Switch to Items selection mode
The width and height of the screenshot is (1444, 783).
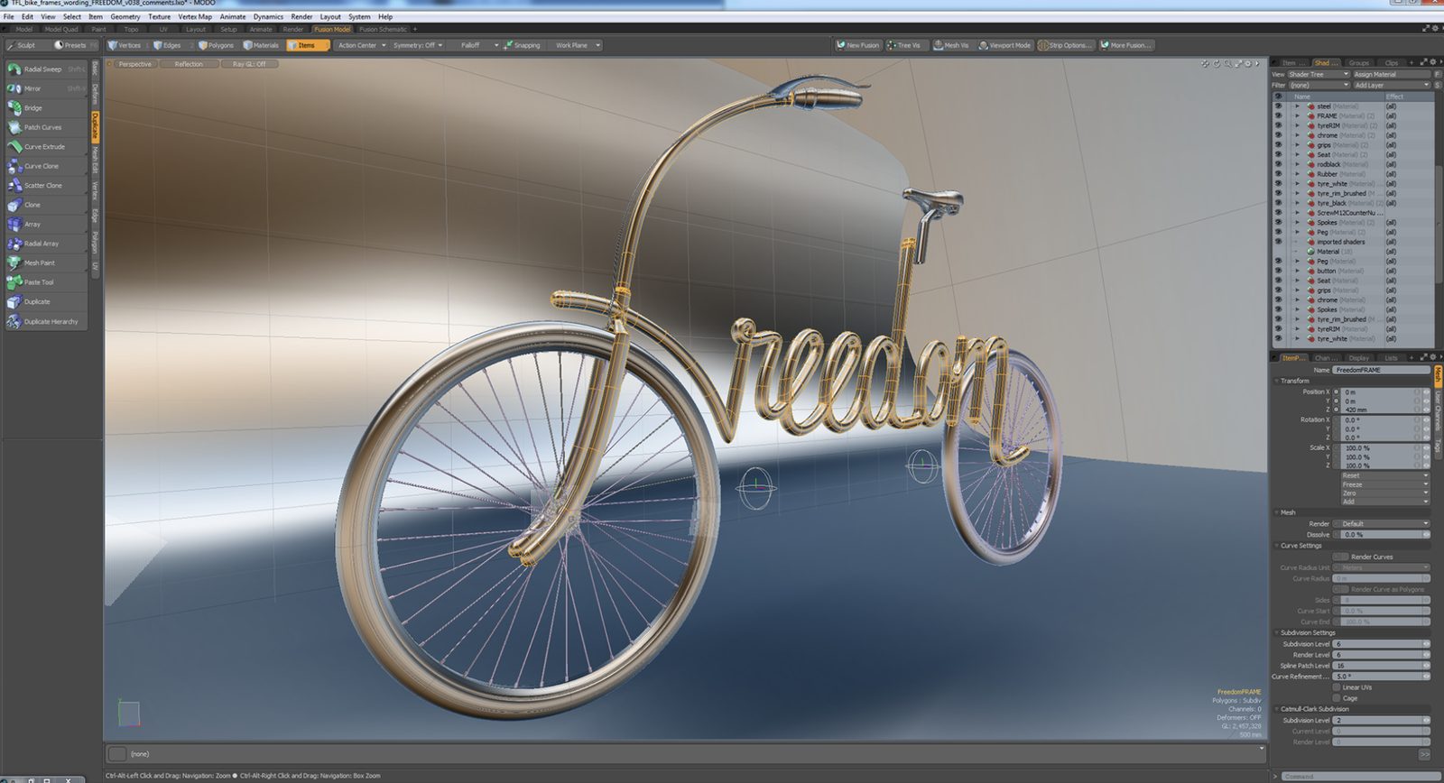click(307, 45)
